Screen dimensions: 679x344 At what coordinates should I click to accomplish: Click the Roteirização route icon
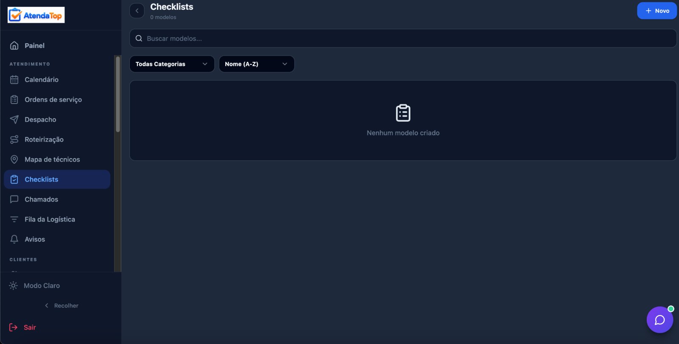point(14,139)
